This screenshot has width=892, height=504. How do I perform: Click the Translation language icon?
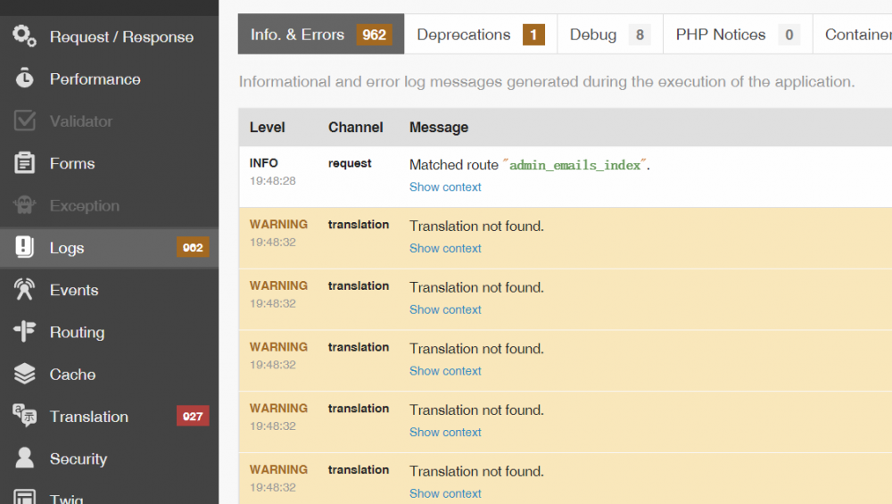pyautogui.click(x=24, y=416)
